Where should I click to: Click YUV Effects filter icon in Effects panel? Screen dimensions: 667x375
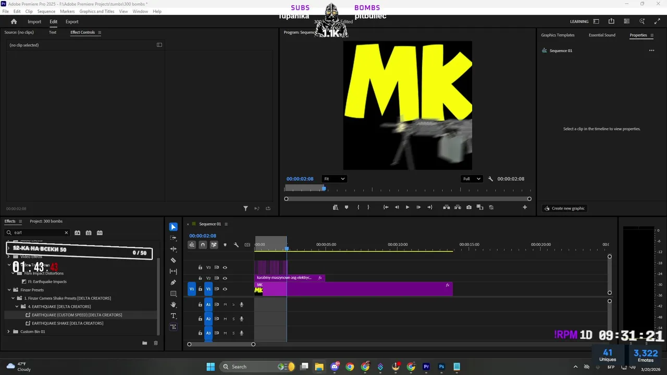pos(100,233)
